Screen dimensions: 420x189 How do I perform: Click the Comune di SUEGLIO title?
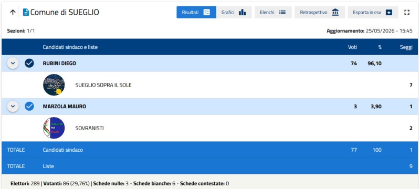click(x=65, y=12)
